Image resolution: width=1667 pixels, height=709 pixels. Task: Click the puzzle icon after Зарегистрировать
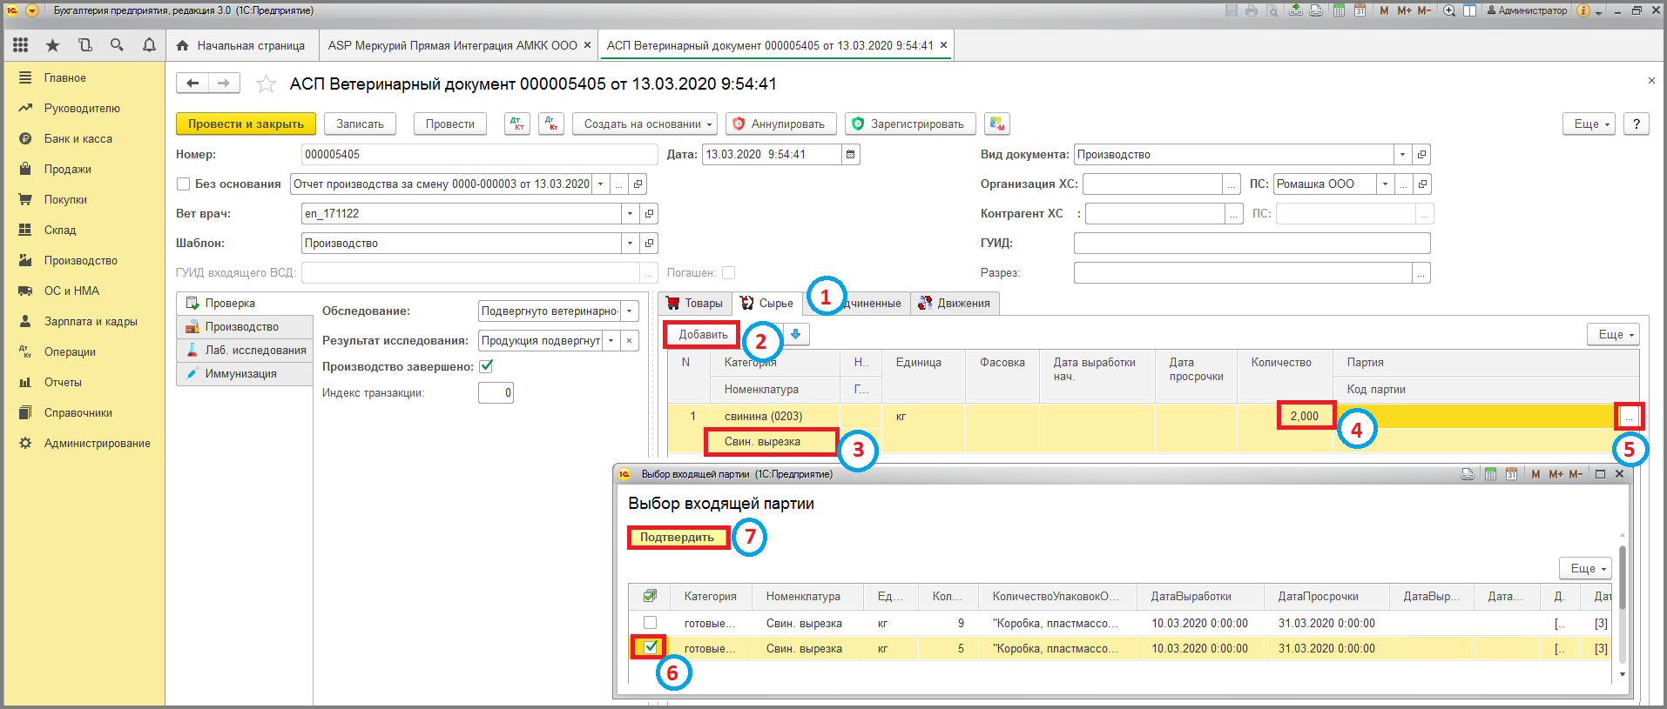point(997,124)
